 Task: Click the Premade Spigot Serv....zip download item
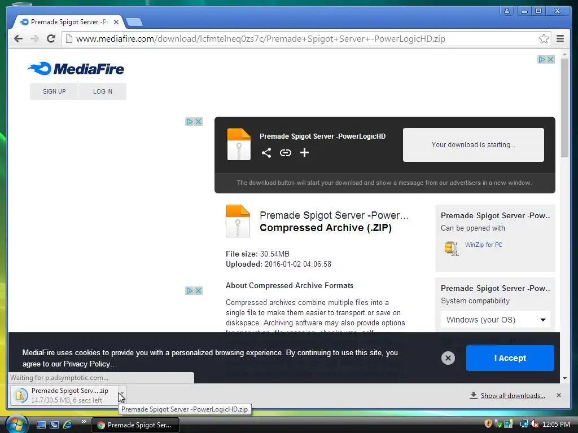pos(64,395)
